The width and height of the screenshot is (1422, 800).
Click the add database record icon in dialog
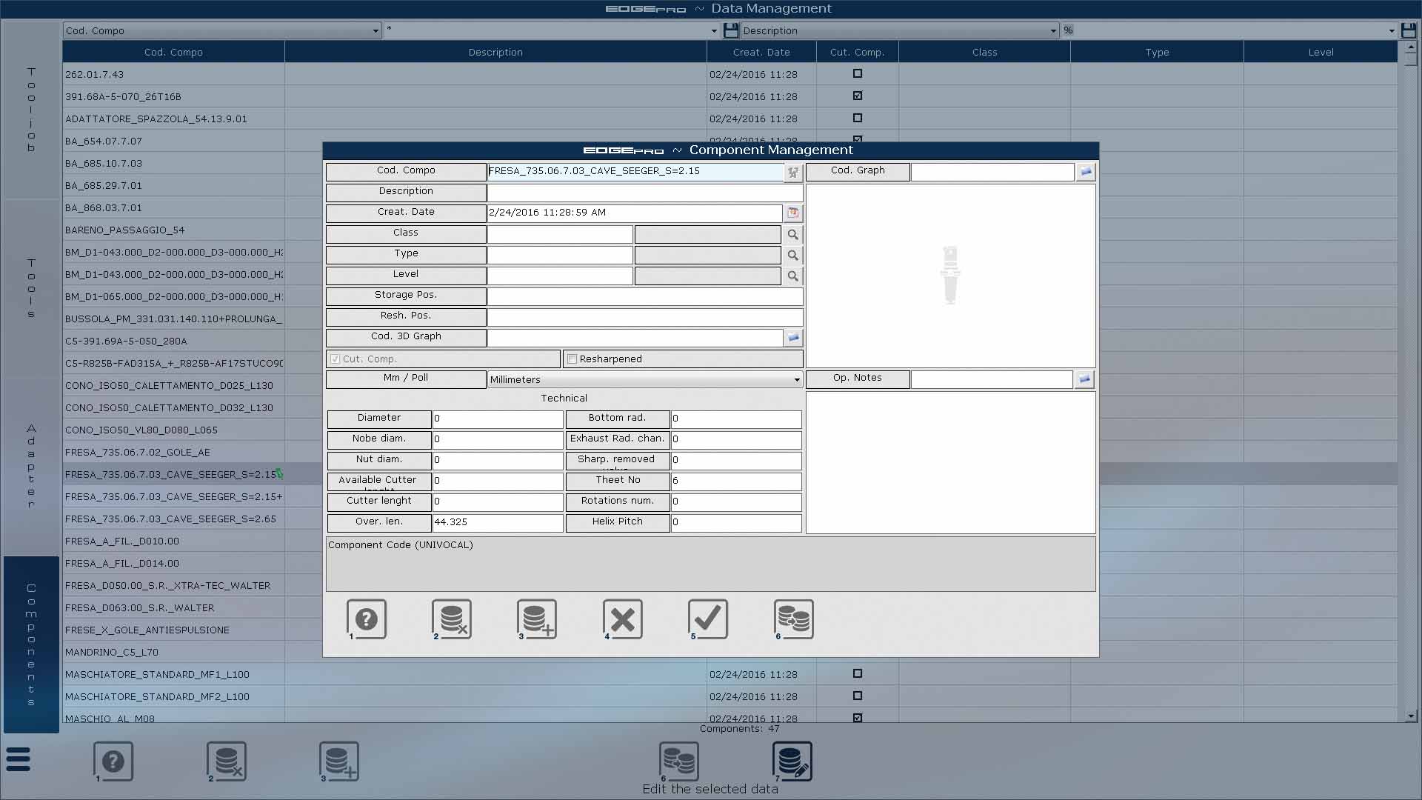[x=537, y=619]
